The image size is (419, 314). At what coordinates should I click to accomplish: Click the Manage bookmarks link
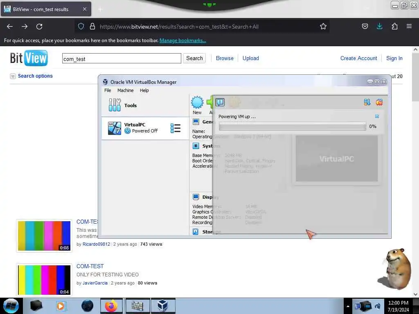(183, 40)
